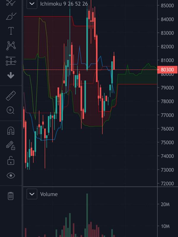Collapse the Volume indicator legend chevron
178x237 pixels.
coord(32,194)
